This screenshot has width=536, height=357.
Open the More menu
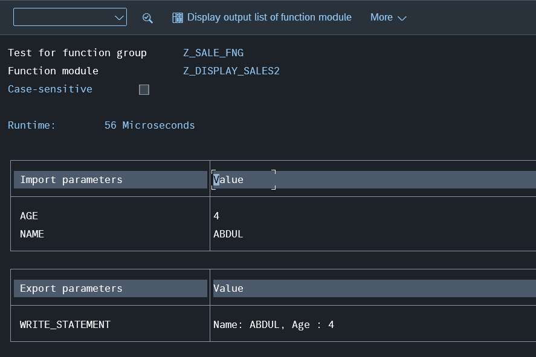[388, 18]
